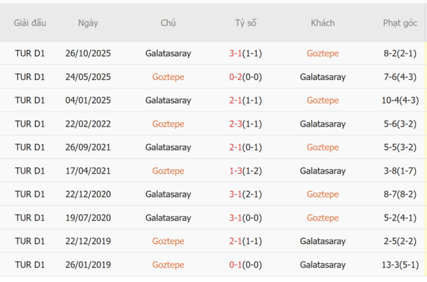Click Goztepe in the 17/04/2021 match
Screen dimensions: 427x282
(168, 171)
